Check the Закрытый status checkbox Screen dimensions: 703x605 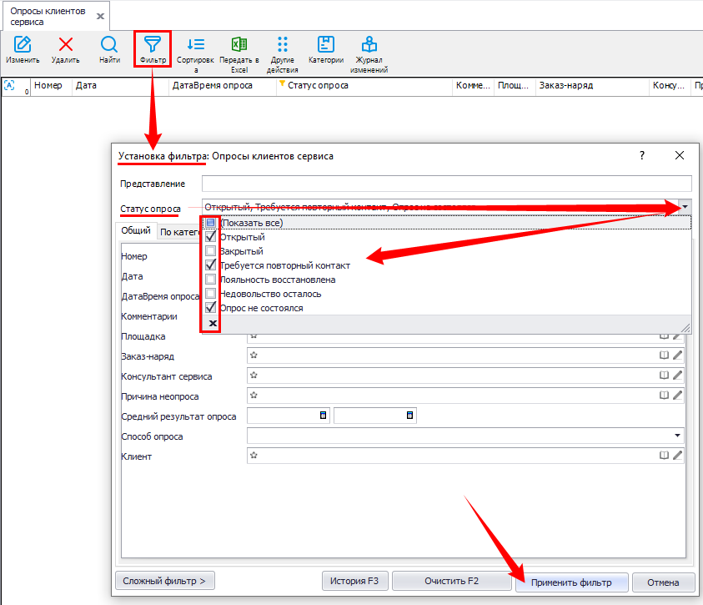(211, 251)
